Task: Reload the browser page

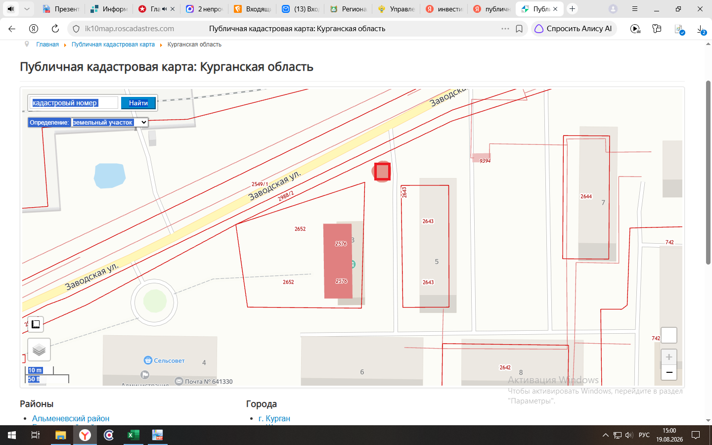Action: click(x=55, y=29)
